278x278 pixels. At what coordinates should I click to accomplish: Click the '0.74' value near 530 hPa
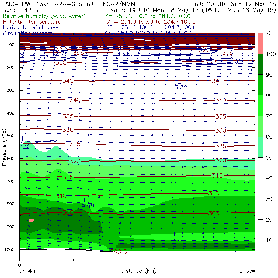27,144
